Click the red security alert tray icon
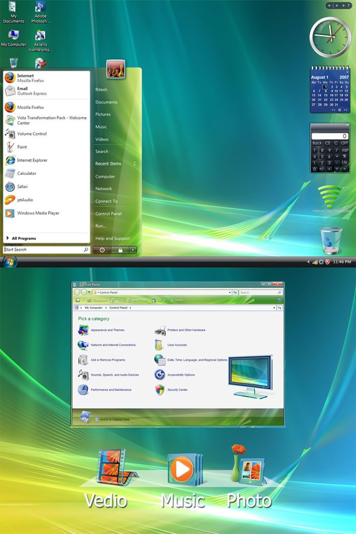This screenshot has height=534, width=356. (328, 262)
